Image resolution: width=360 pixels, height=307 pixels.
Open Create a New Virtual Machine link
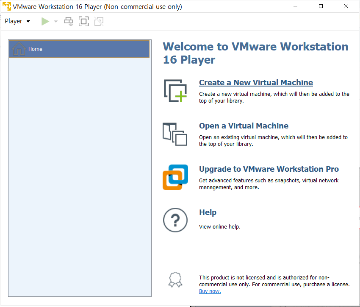click(x=256, y=83)
